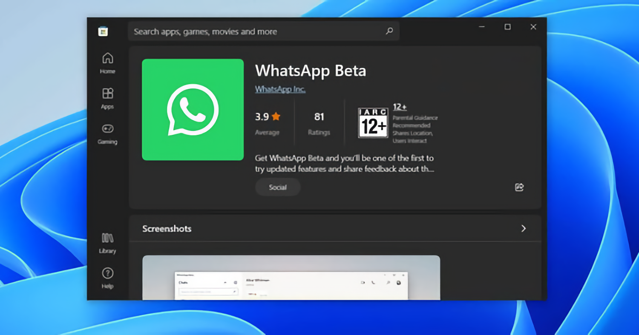Click the orange rating star
The width and height of the screenshot is (639, 335).
tap(276, 116)
